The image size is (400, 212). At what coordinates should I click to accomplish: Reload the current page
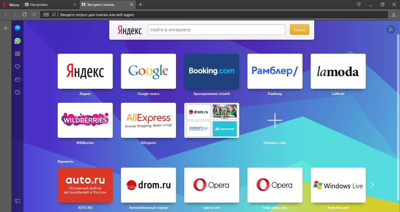tap(24, 15)
